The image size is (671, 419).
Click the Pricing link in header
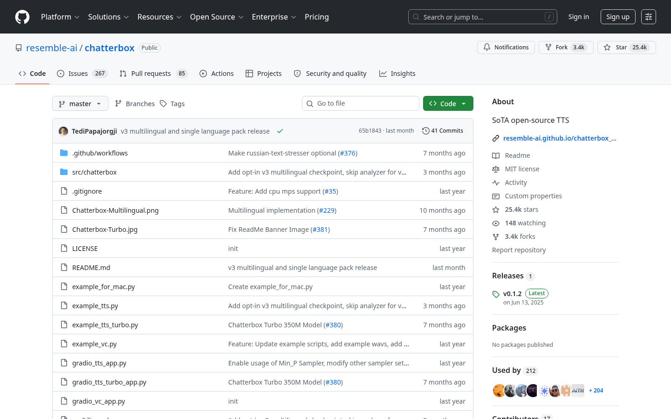317,17
